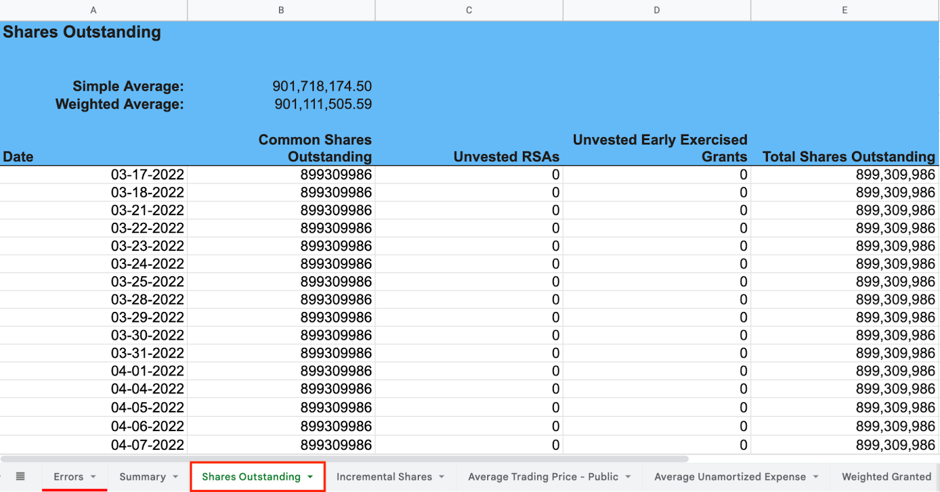Open Incremental Shares tab dropdown arrow
The height and width of the screenshot is (492, 940).
(x=442, y=477)
